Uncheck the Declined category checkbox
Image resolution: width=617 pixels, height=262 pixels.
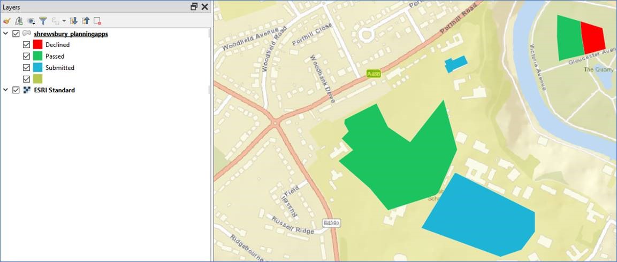click(x=26, y=45)
